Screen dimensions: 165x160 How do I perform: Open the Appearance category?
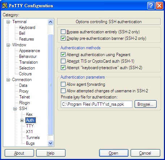pos(30,51)
